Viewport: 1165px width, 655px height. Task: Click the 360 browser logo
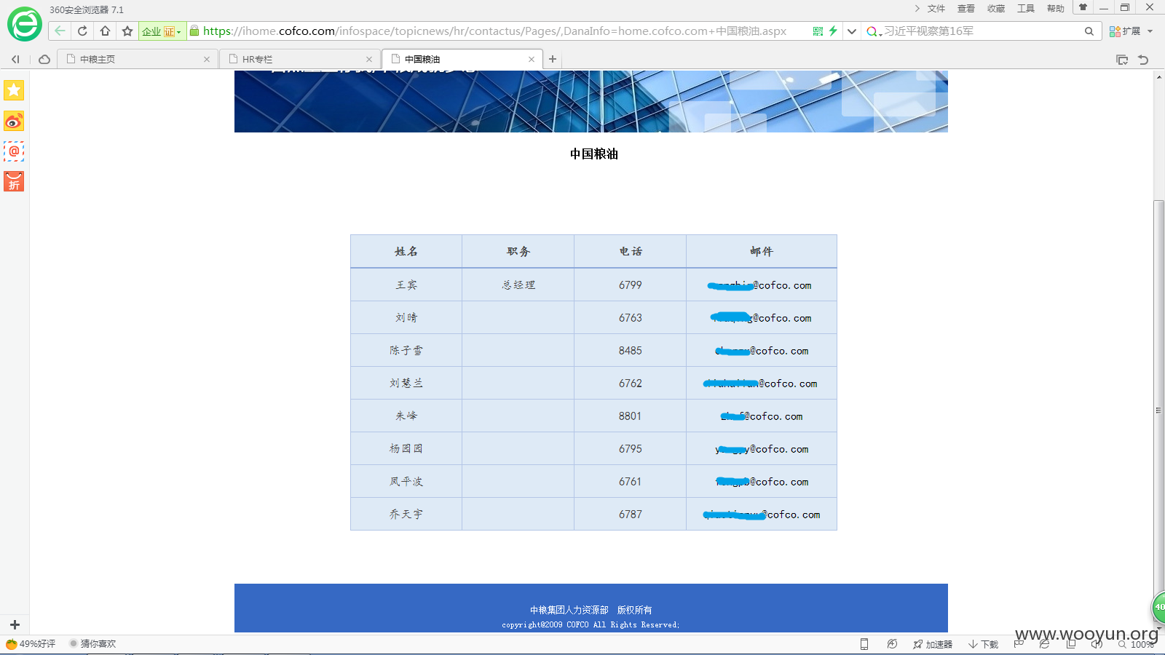click(25, 24)
